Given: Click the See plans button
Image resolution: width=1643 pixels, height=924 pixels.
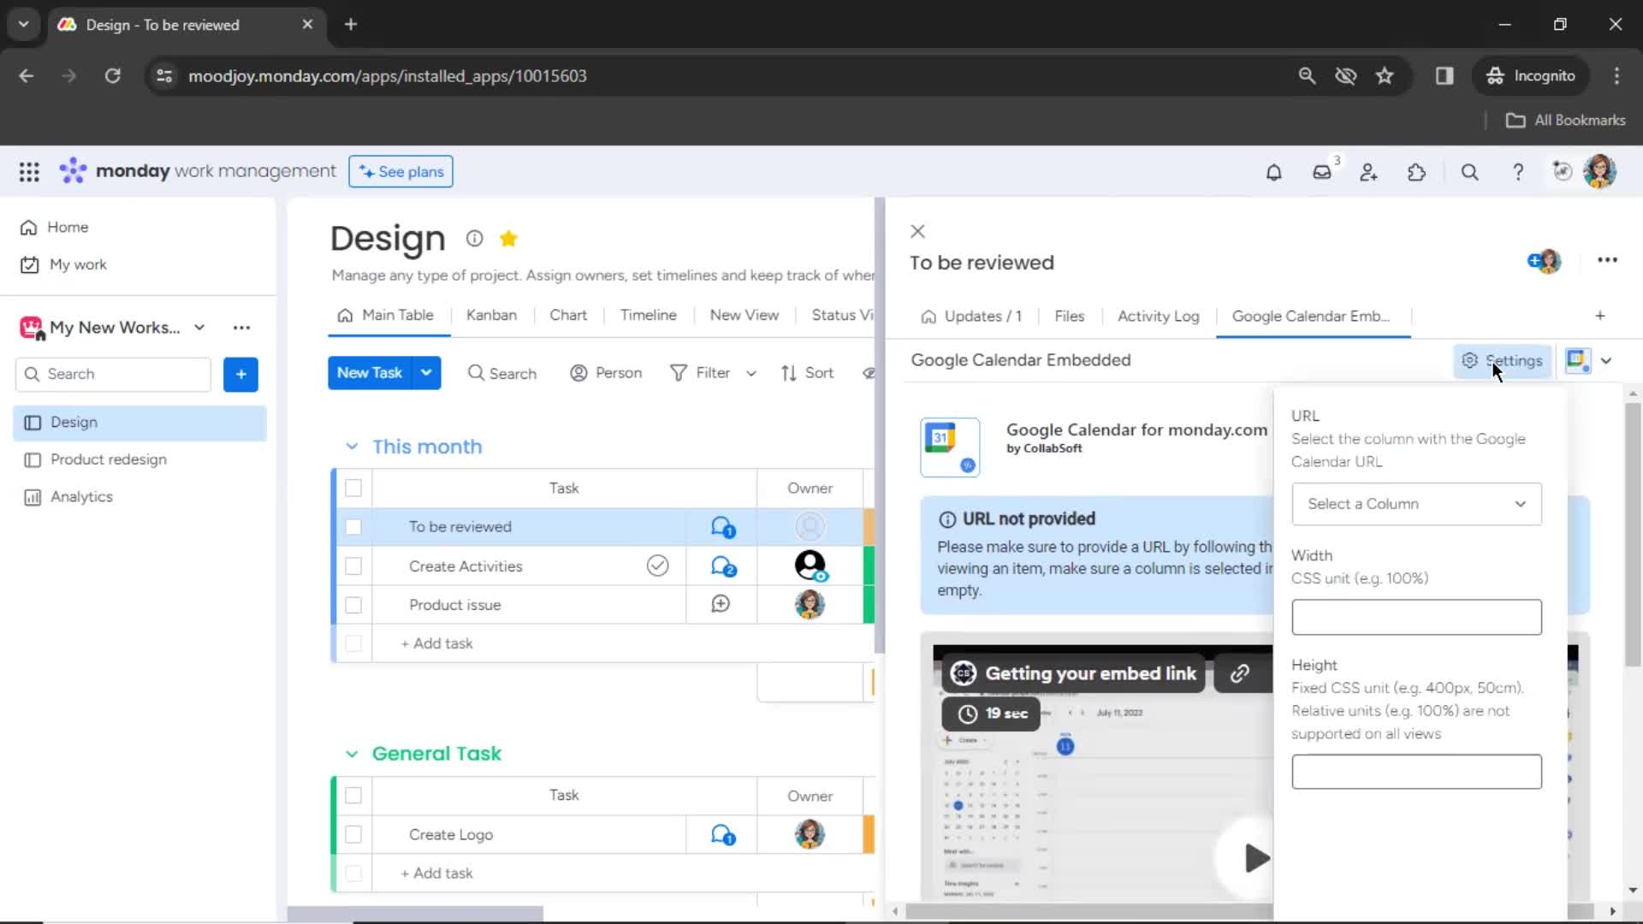Looking at the screenshot, I should 400,172.
